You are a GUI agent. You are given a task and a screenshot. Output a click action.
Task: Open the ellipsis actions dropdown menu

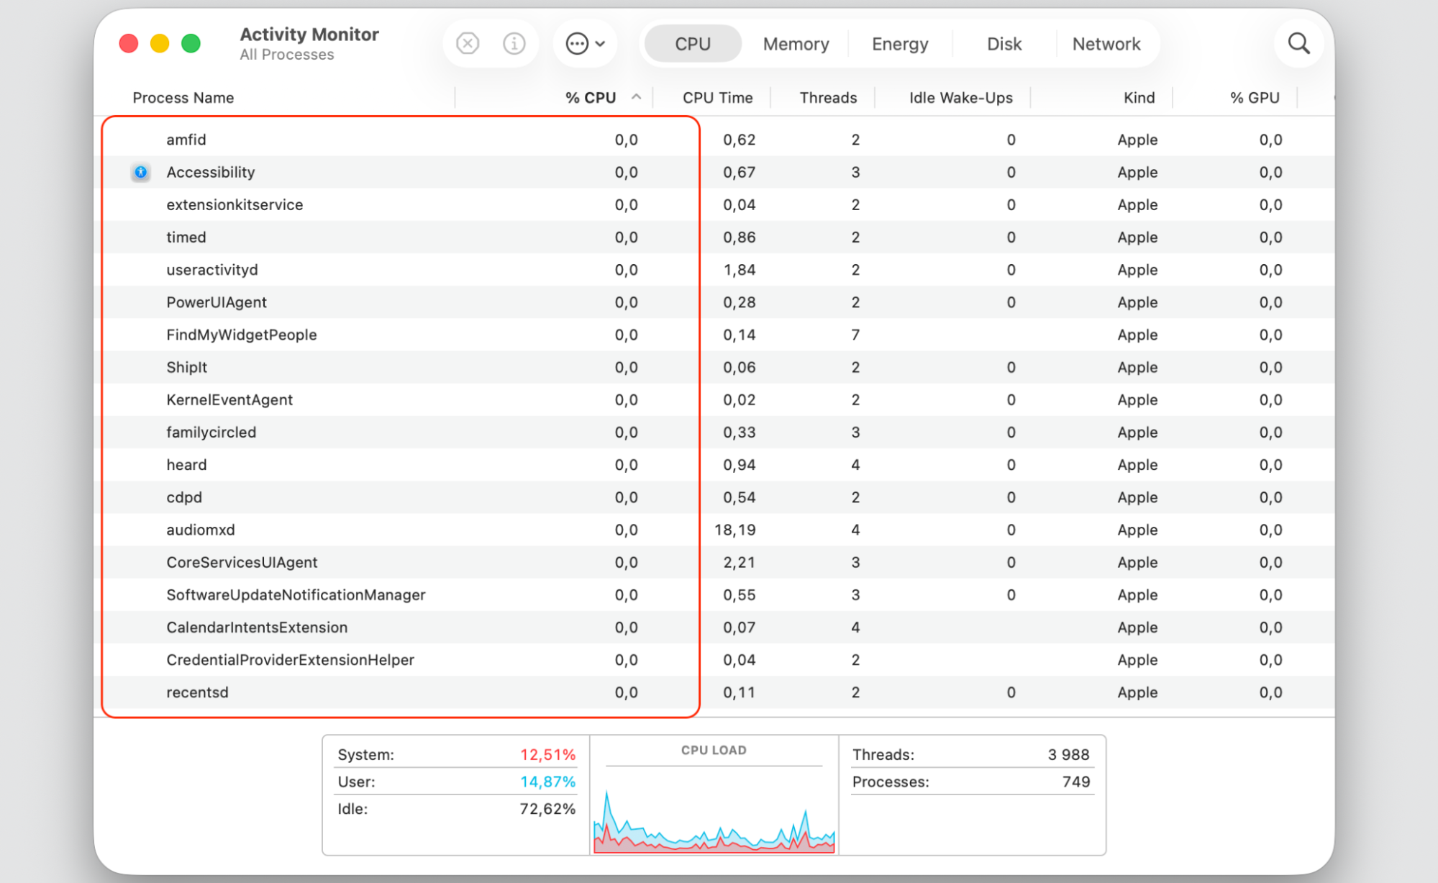click(585, 44)
